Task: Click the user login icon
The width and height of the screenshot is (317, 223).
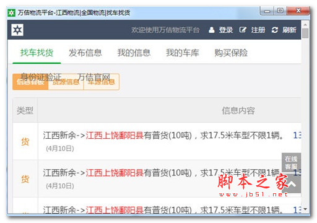Action: (211, 30)
